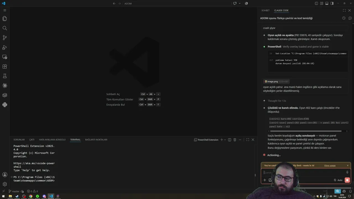Open the Python view in activity bar
Image resolution: width=354 pixels, height=199 pixels.
(5, 105)
